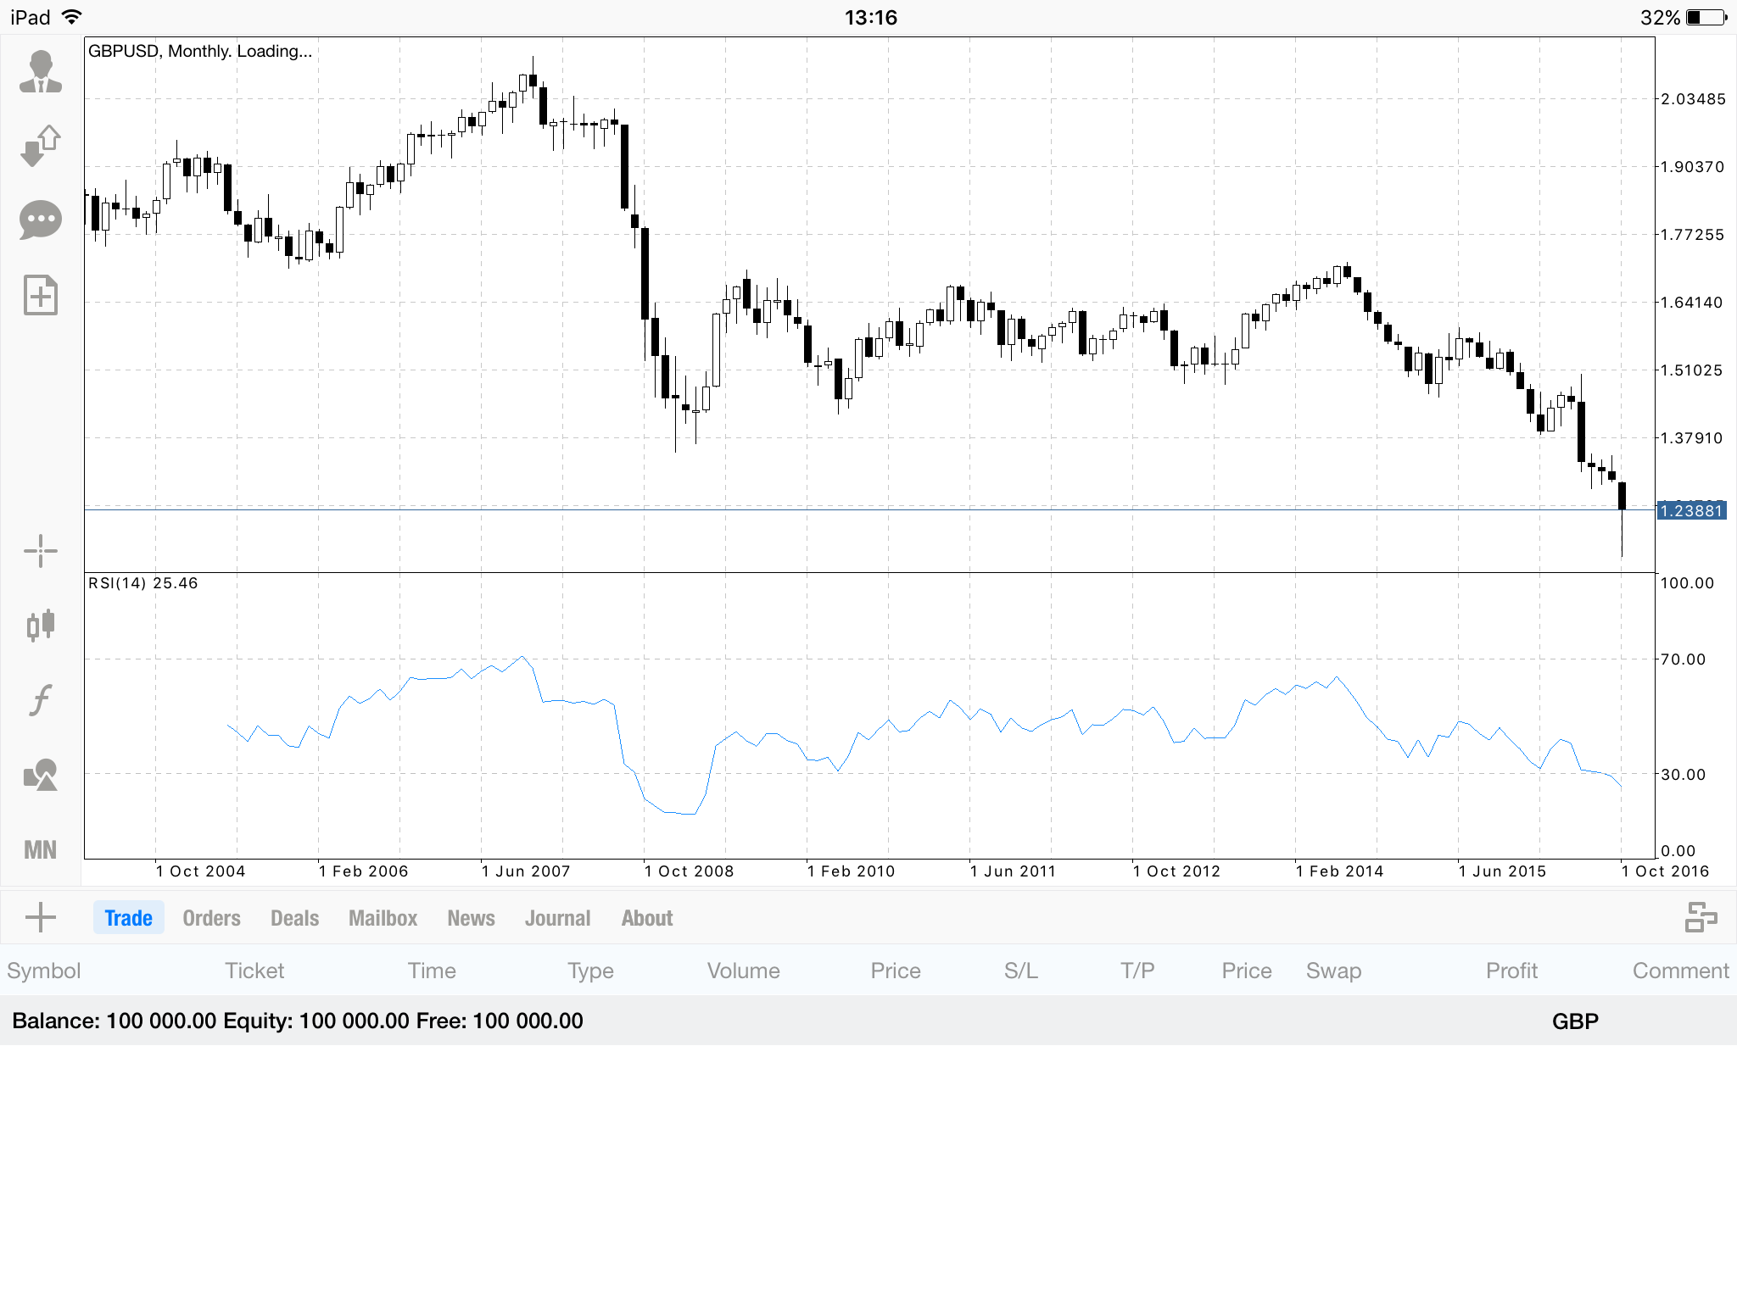This screenshot has width=1737, height=1302.
Task: Add new chart document icon
Action: tap(41, 295)
